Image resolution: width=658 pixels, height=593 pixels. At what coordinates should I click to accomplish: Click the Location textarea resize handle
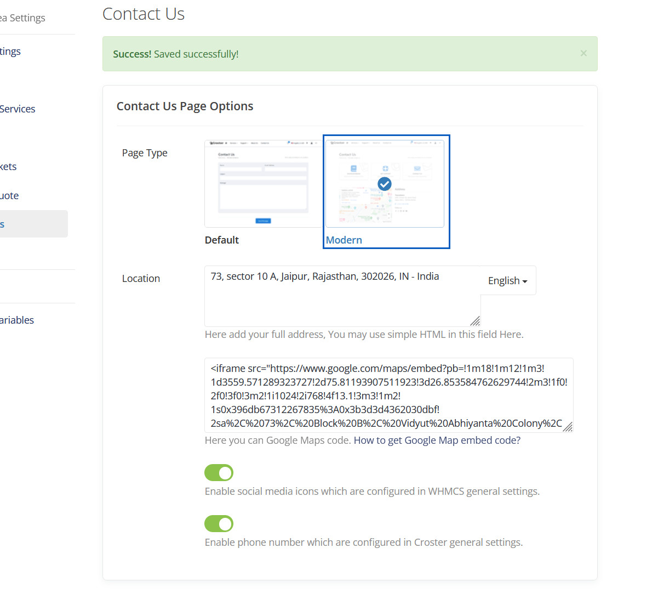click(x=475, y=321)
